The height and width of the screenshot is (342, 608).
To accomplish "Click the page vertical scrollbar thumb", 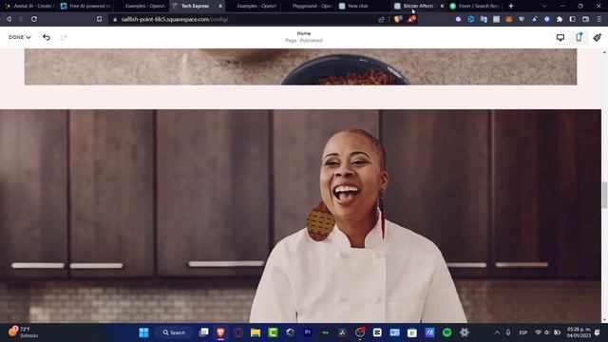I will click(604, 195).
